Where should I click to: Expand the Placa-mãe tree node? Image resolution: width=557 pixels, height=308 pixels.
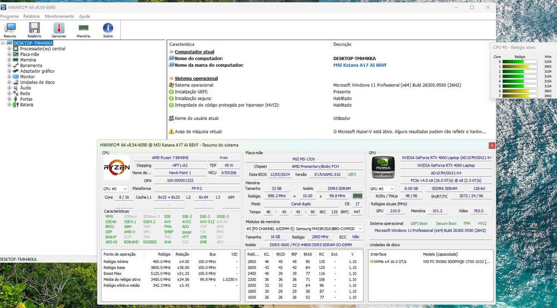9,55
